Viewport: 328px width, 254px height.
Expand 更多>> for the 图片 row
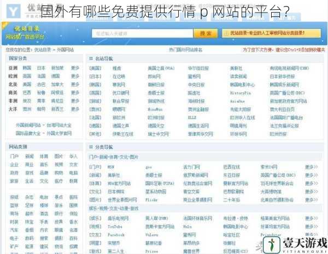[x=312, y=200]
